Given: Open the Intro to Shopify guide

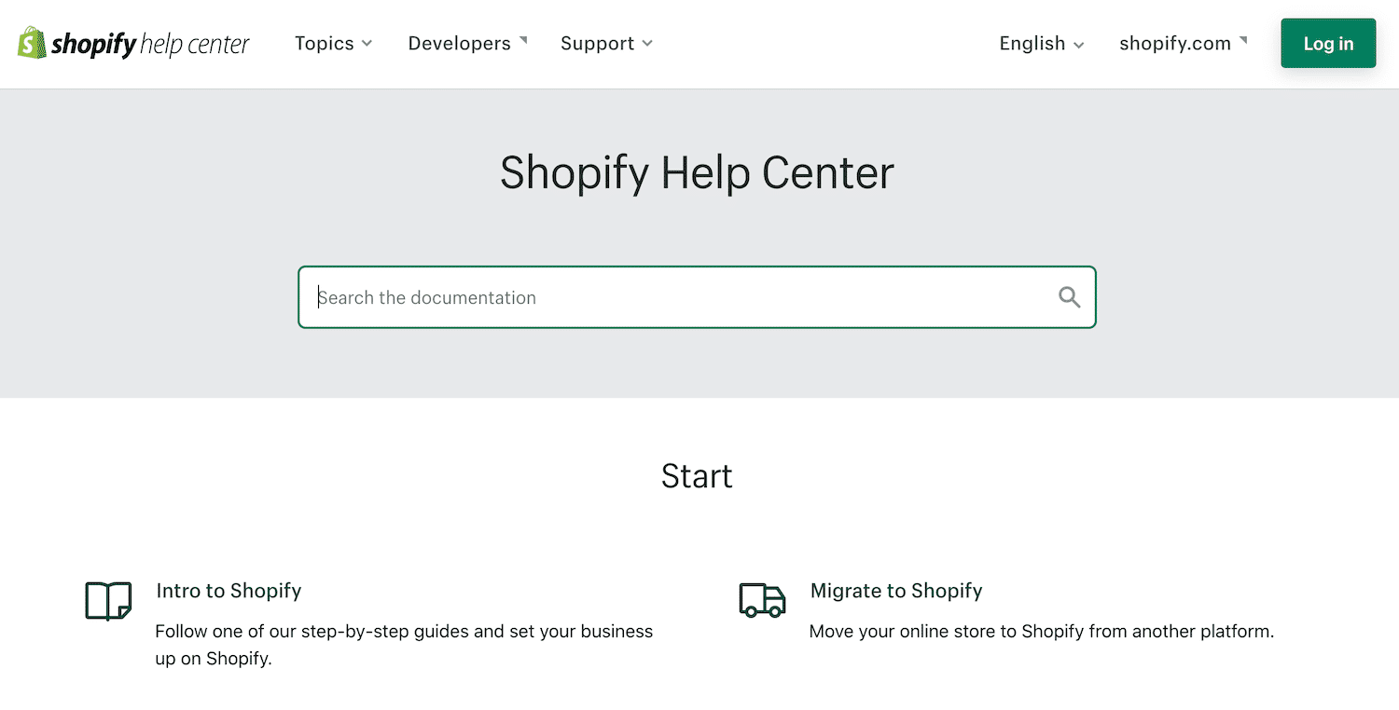Looking at the screenshot, I should click(x=229, y=590).
